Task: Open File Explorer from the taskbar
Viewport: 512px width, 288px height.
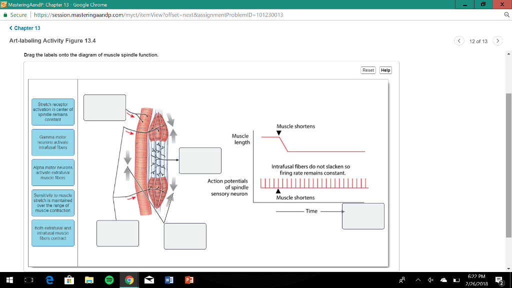Action: (89, 280)
